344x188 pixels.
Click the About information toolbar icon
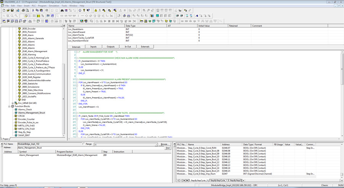[x=80, y=10]
